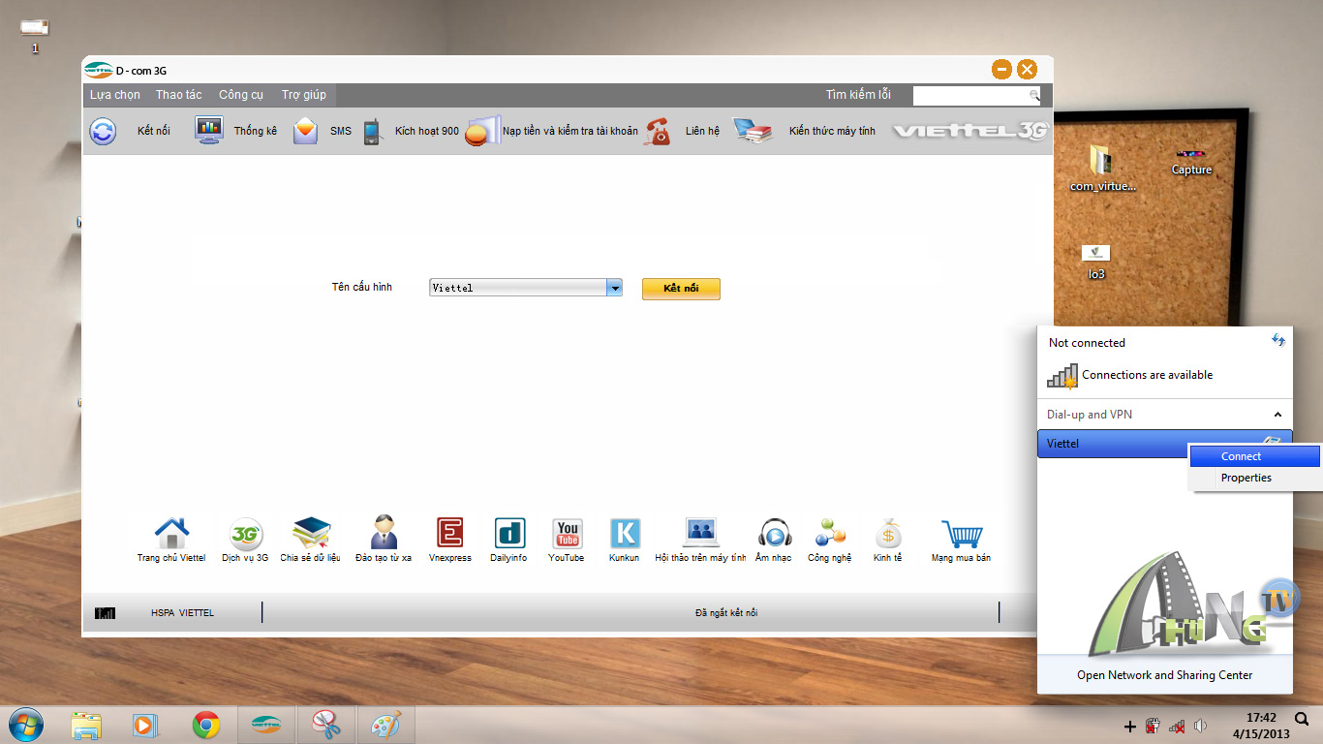Open the Thao tác menu
Image resolution: width=1323 pixels, height=744 pixels.
click(x=179, y=95)
